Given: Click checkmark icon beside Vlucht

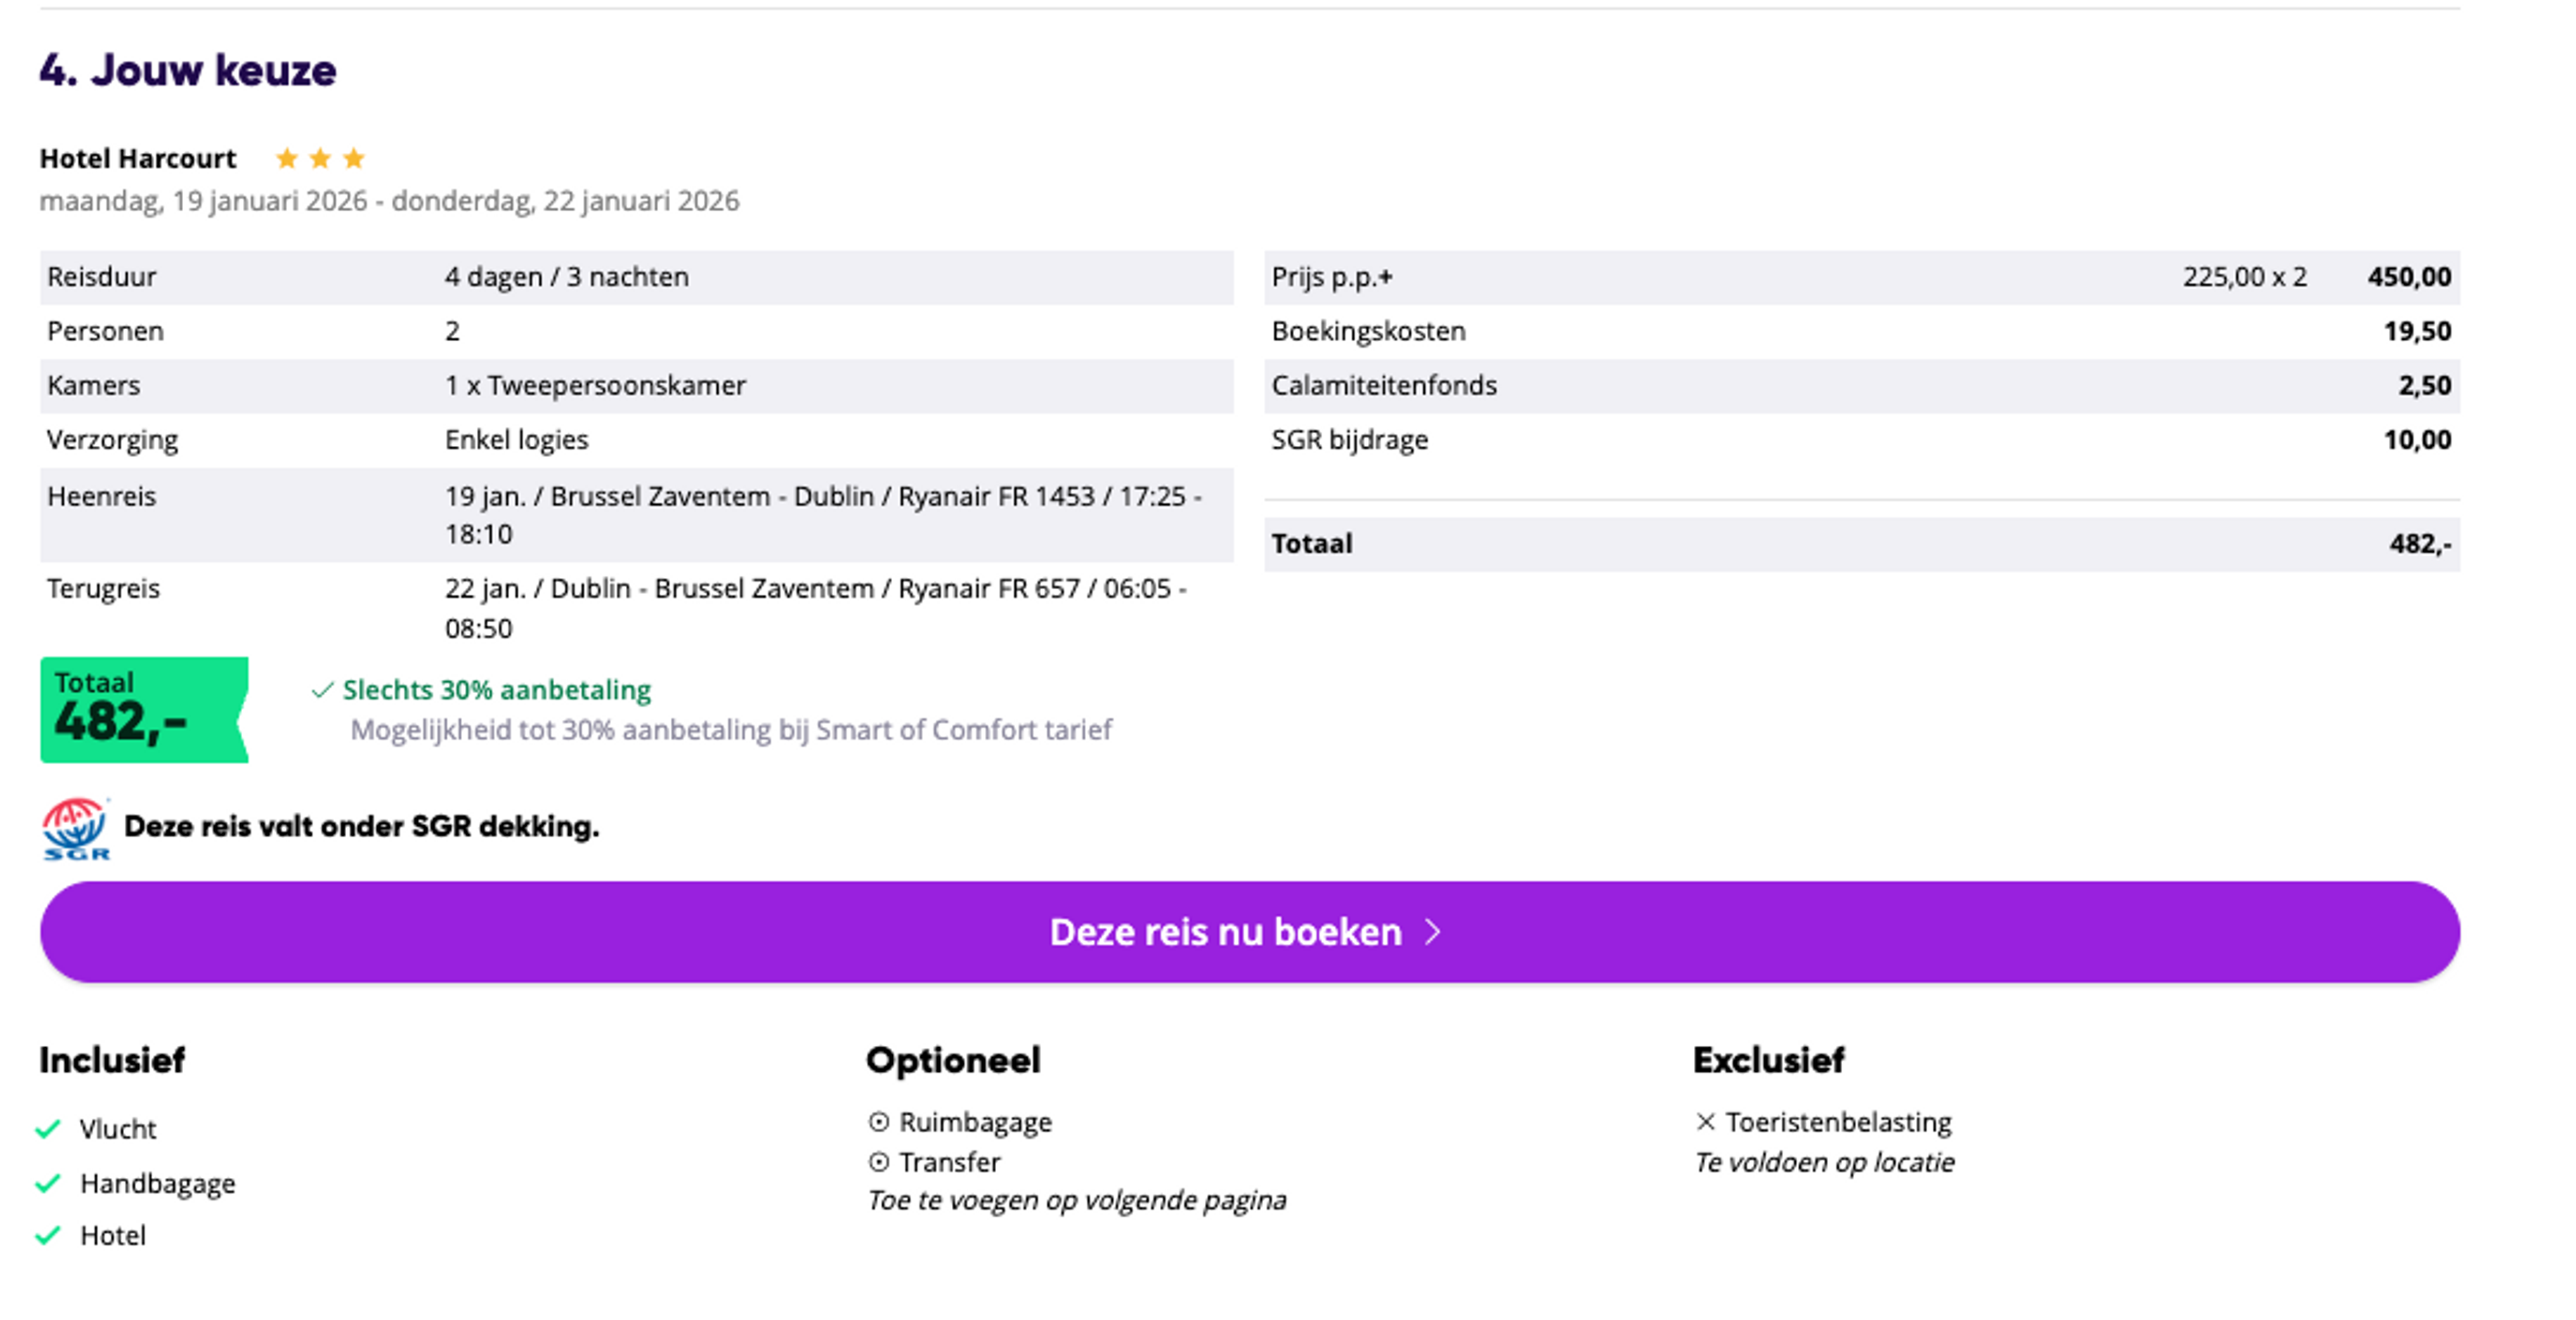Looking at the screenshot, I should pyautogui.click(x=48, y=1129).
